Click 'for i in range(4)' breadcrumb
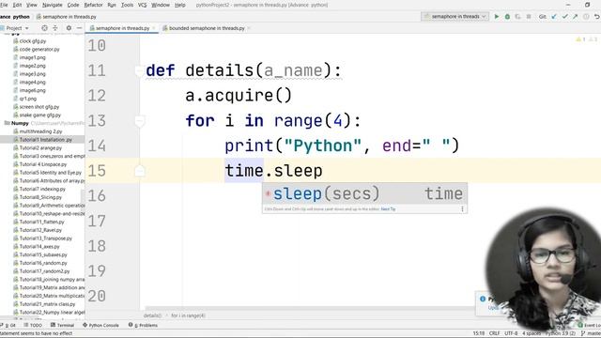The image size is (601, 338). (x=188, y=315)
